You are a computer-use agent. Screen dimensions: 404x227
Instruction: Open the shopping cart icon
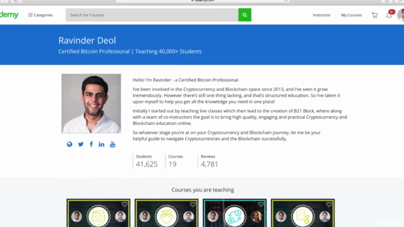pos(374,15)
